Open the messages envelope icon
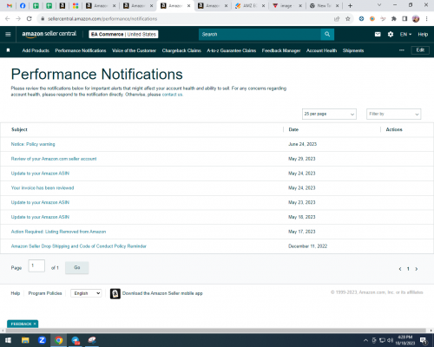 [x=378, y=34]
